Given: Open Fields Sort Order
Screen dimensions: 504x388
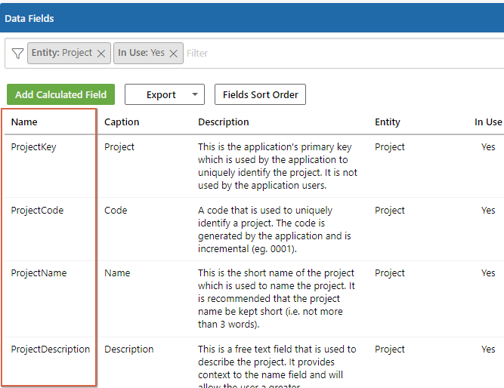Looking at the screenshot, I should pos(261,94).
